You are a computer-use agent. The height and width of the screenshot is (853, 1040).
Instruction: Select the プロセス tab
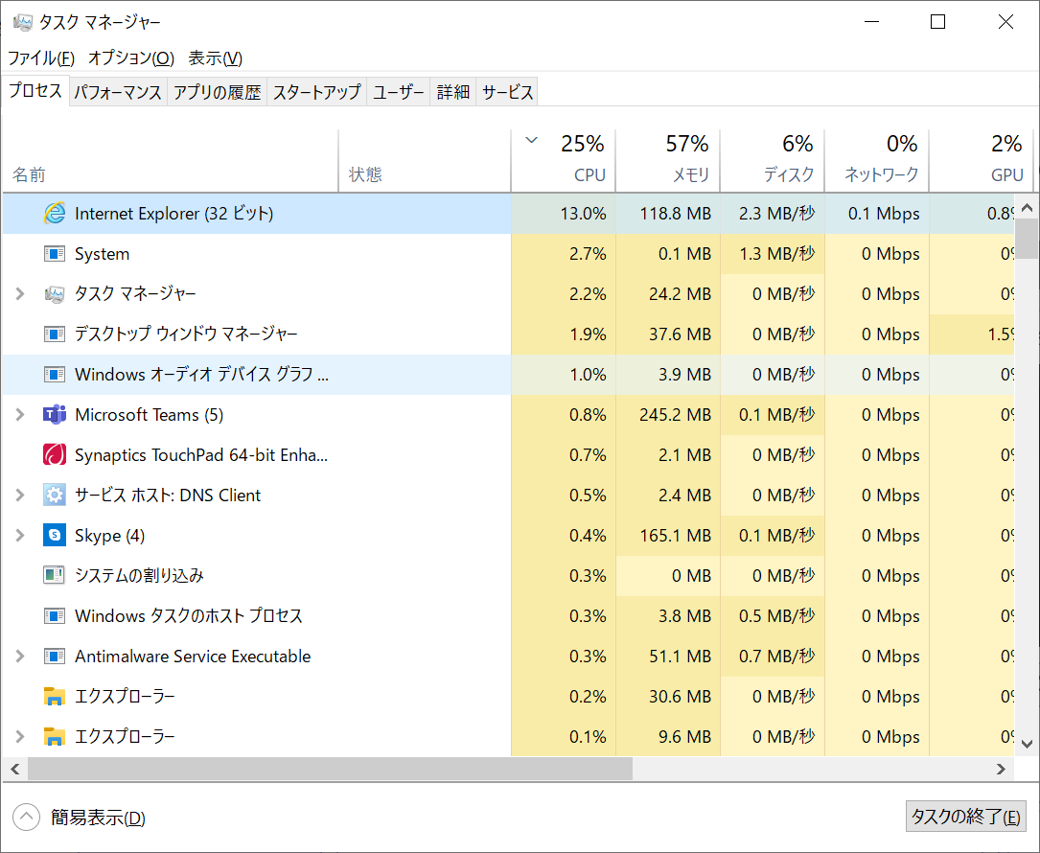(x=35, y=91)
